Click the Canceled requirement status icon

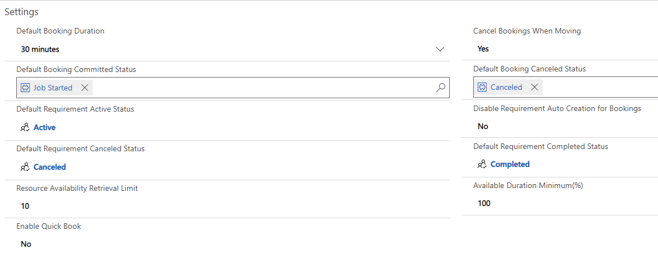[x=25, y=167]
